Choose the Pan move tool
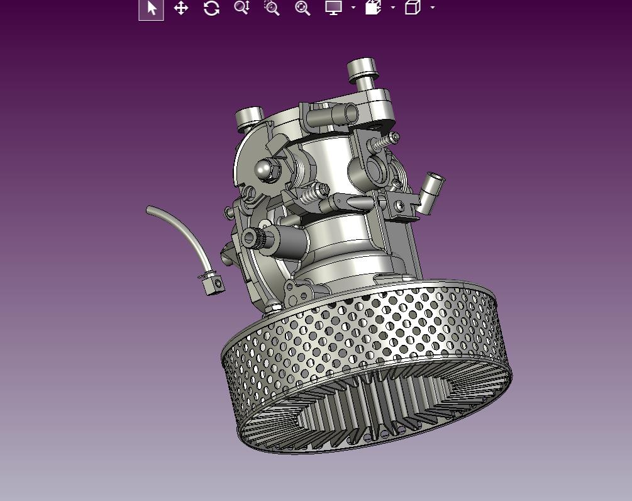Screen dimensions: 632x501 (x=181, y=8)
